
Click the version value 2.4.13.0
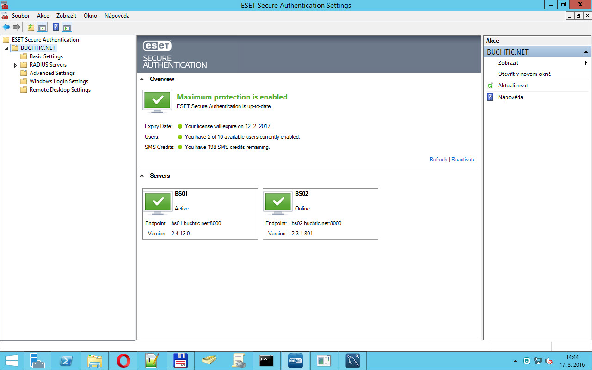pyautogui.click(x=180, y=234)
